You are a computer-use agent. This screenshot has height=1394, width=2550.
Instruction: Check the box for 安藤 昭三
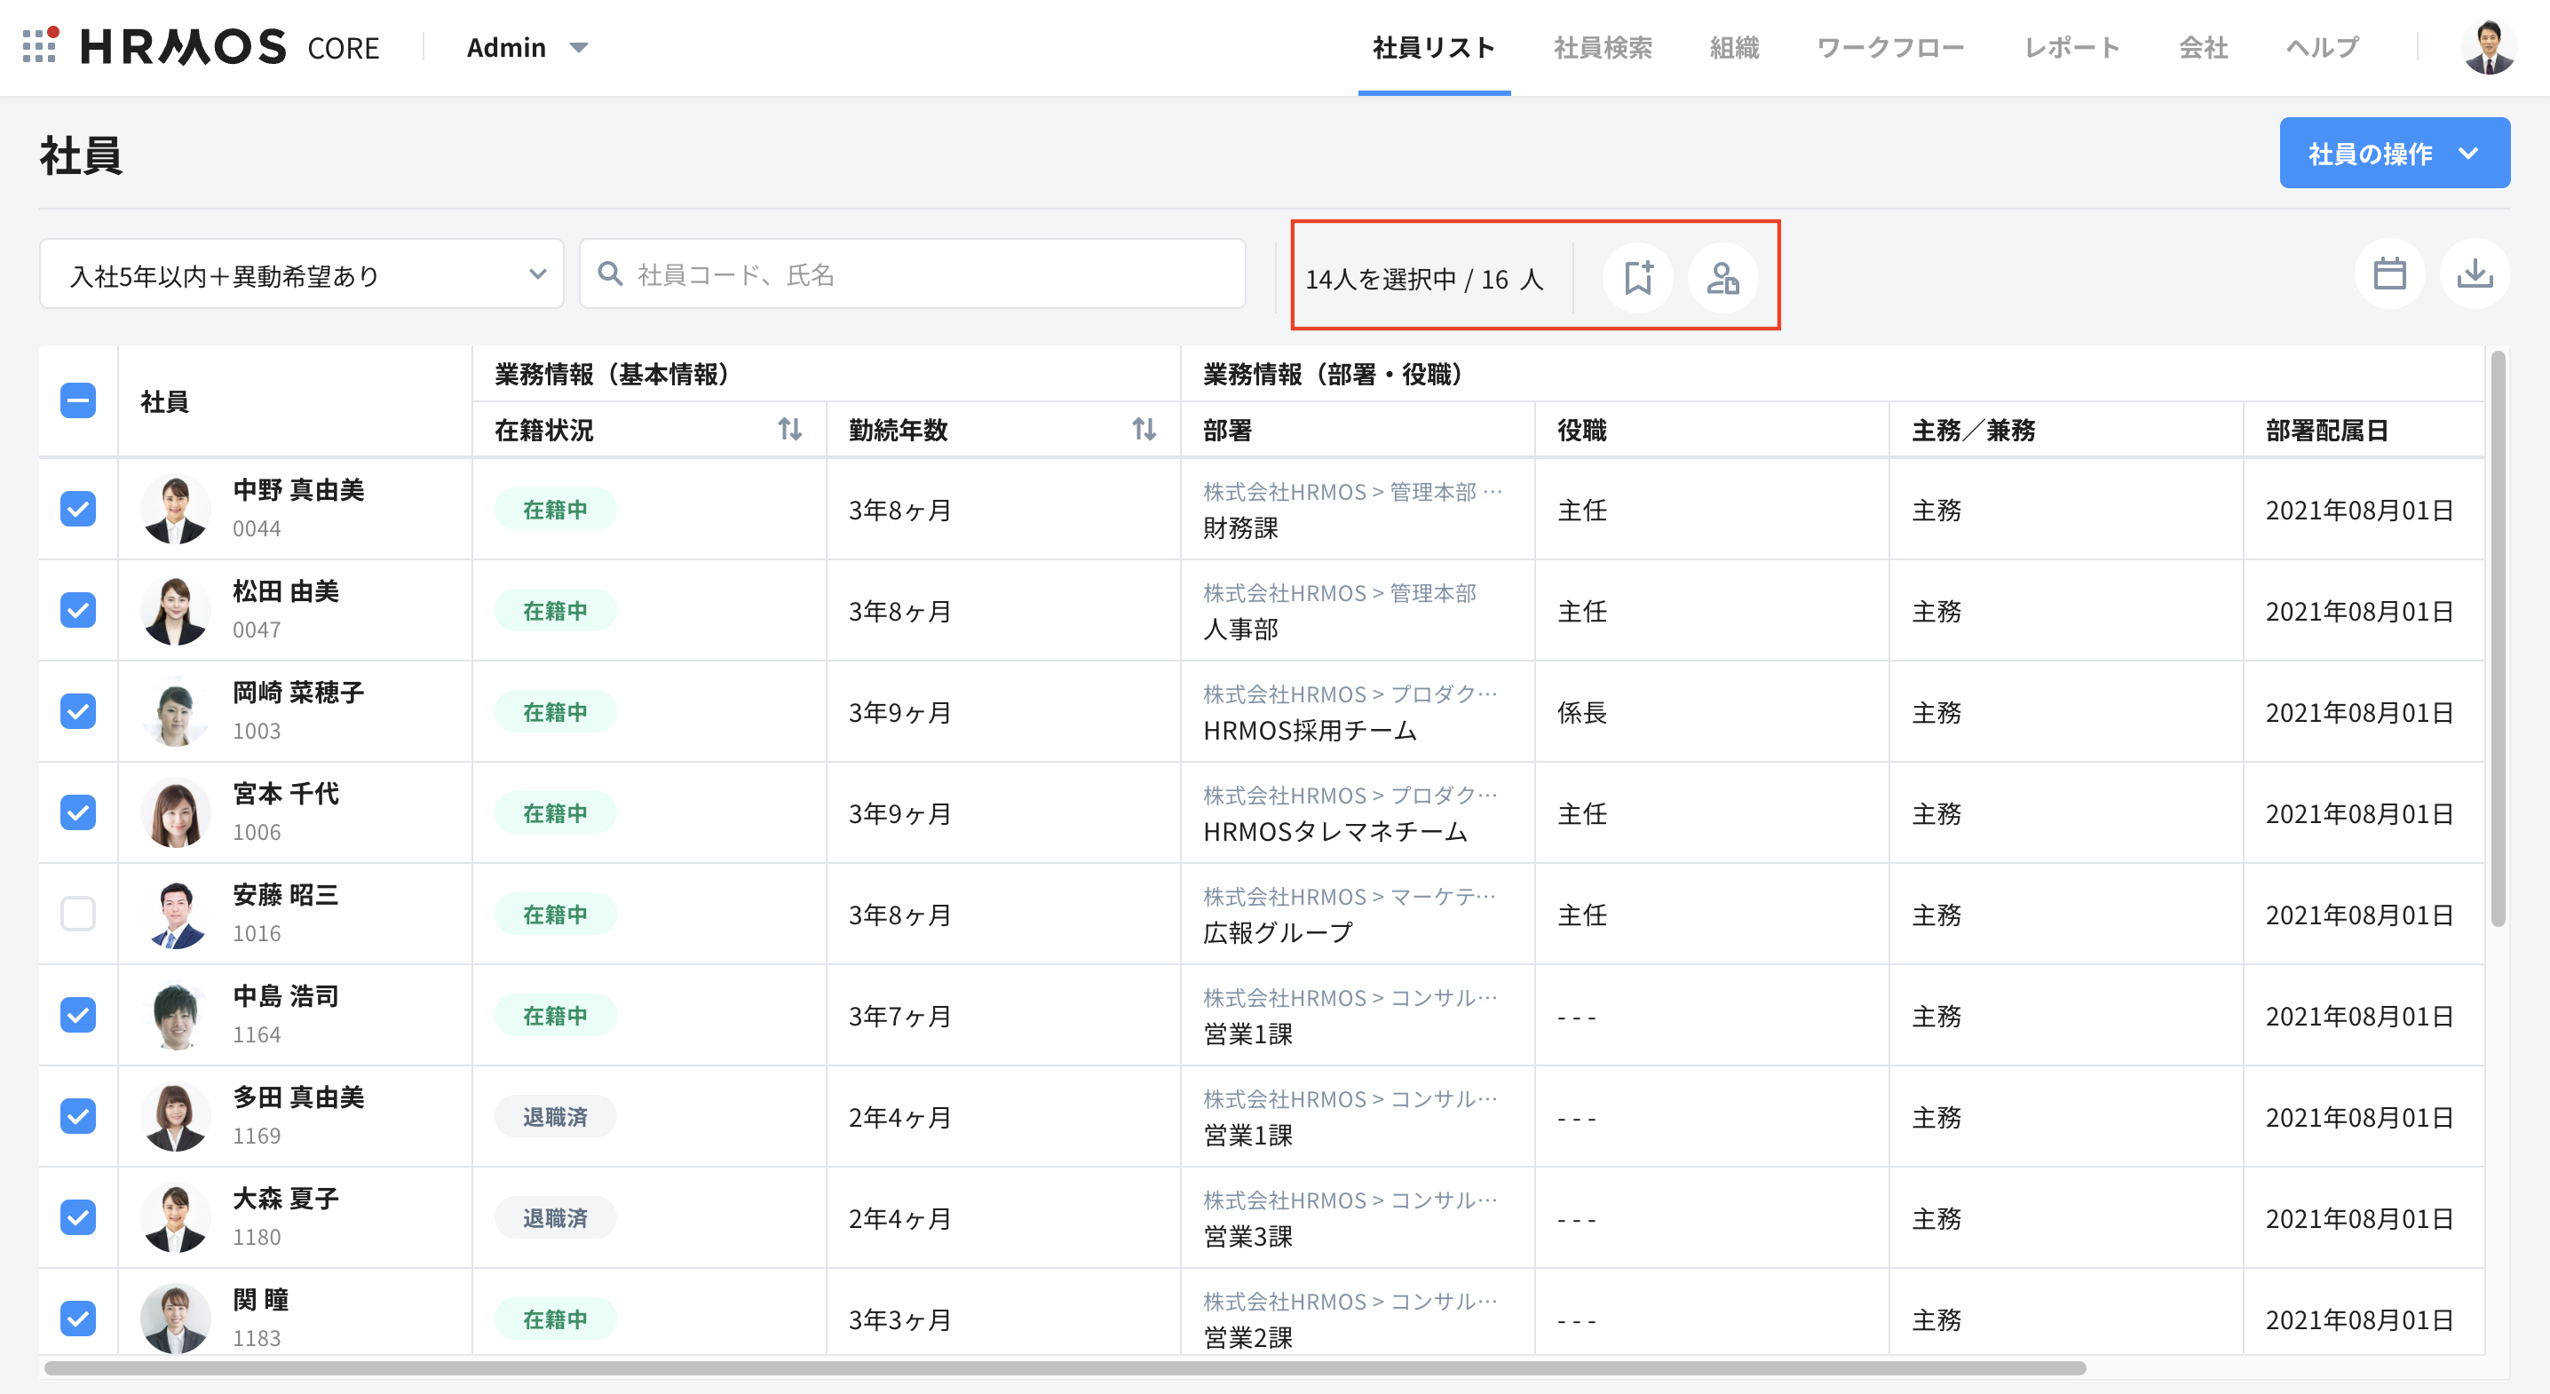78,913
